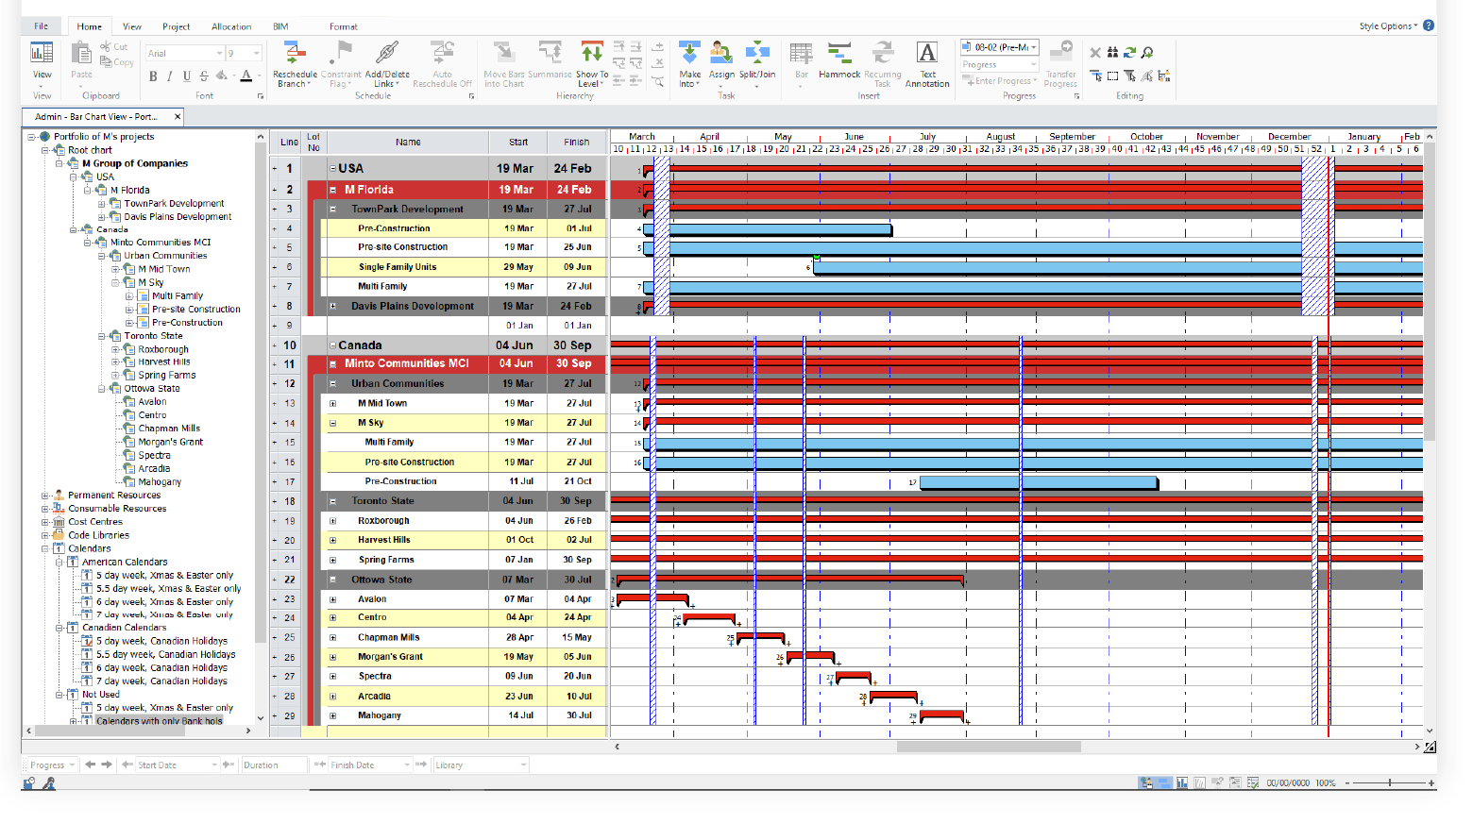Select the Reschedule Branch tool

295,66
